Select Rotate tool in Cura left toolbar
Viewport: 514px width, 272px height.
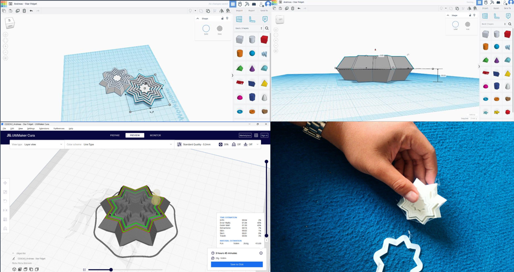5,201
